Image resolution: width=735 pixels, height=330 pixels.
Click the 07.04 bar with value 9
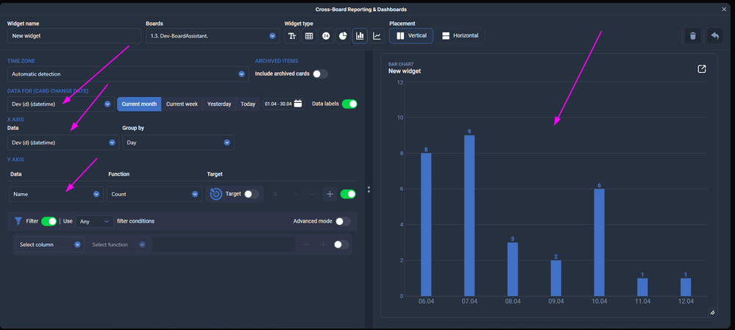click(x=469, y=215)
